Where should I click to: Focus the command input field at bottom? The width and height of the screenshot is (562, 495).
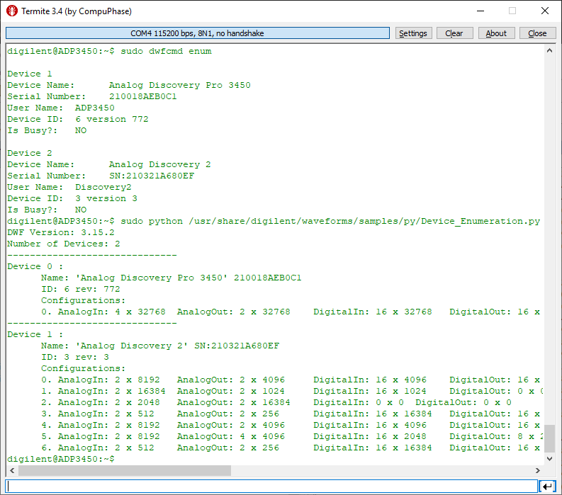tap(271, 487)
